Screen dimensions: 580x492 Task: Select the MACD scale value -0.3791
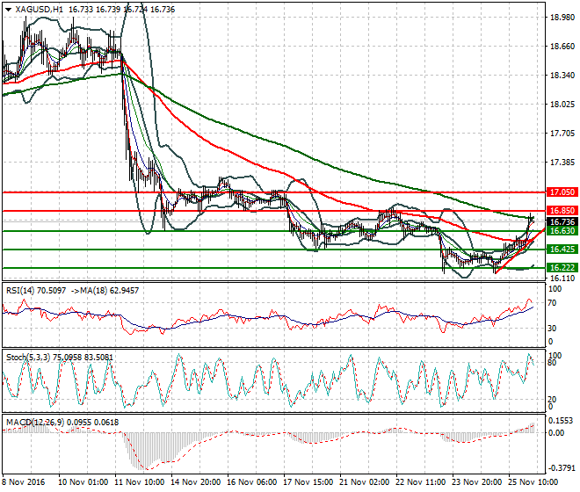[x=561, y=468]
